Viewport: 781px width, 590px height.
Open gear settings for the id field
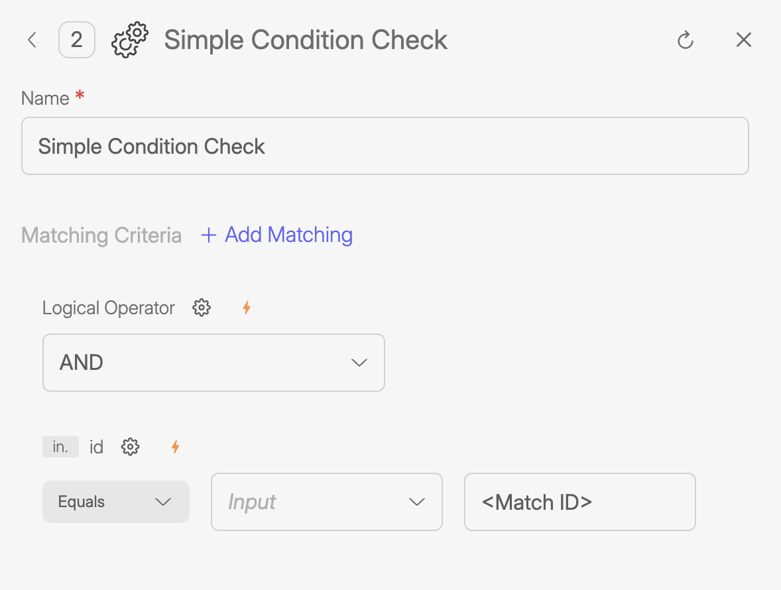(x=130, y=447)
